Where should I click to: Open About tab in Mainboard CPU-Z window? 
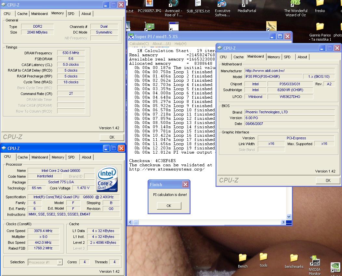click(x=302, y=57)
